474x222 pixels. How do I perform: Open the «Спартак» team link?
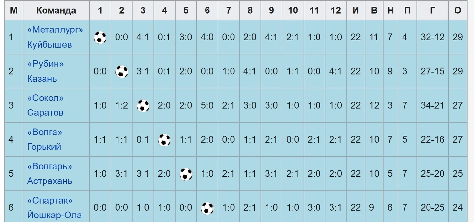click(x=50, y=201)
